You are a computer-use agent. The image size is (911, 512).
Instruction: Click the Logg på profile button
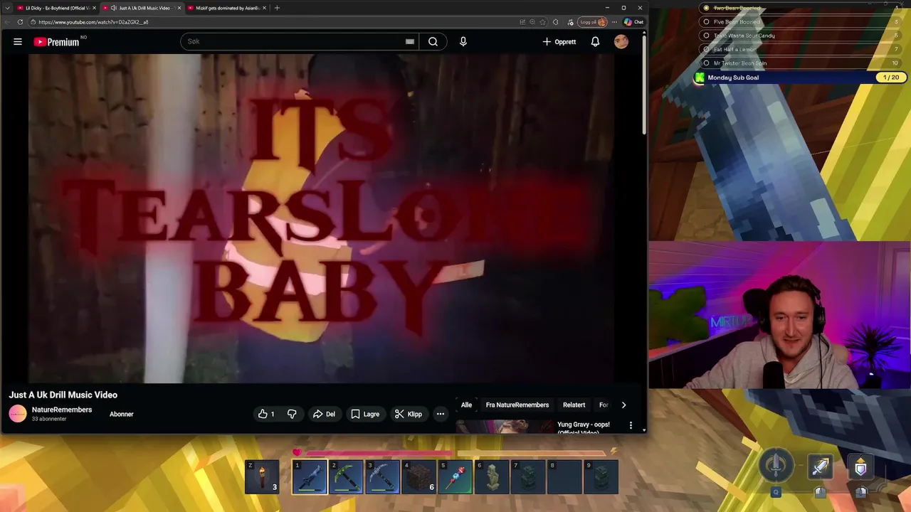593,22
